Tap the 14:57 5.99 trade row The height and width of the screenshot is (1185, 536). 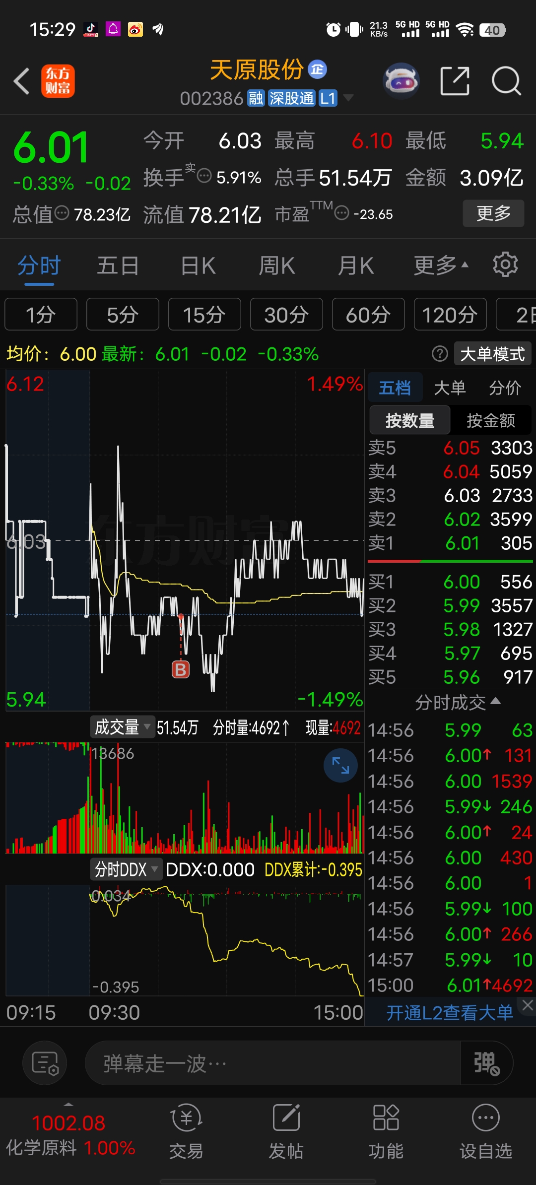450,960
